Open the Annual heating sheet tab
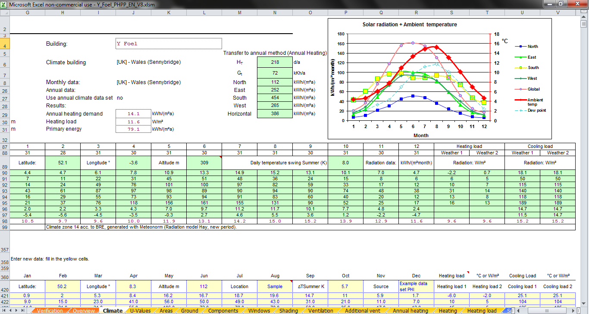The height and width of the screenshot is (314, 589). pyautogui.click(x=410, y=311)
